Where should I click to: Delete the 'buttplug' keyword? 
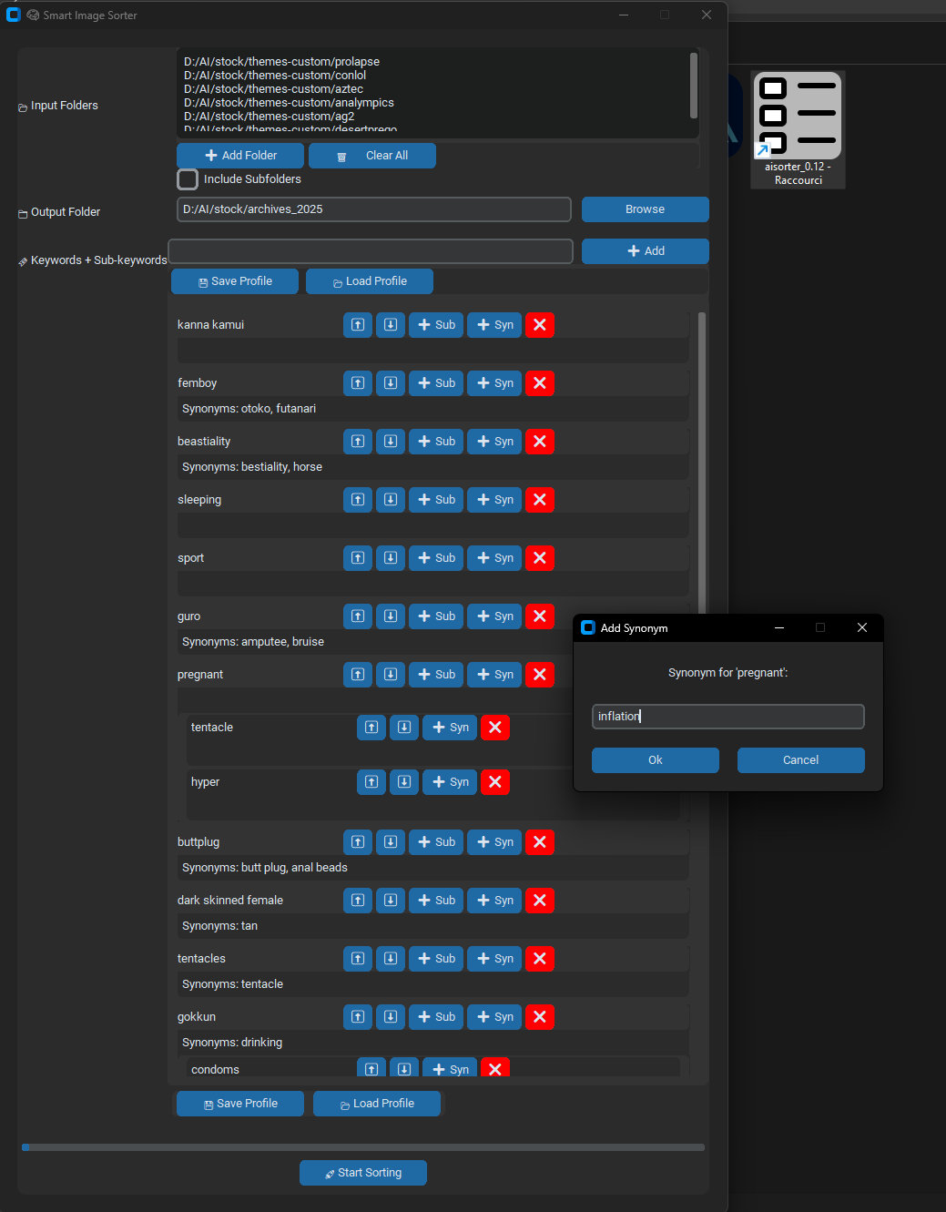[540, 842]
